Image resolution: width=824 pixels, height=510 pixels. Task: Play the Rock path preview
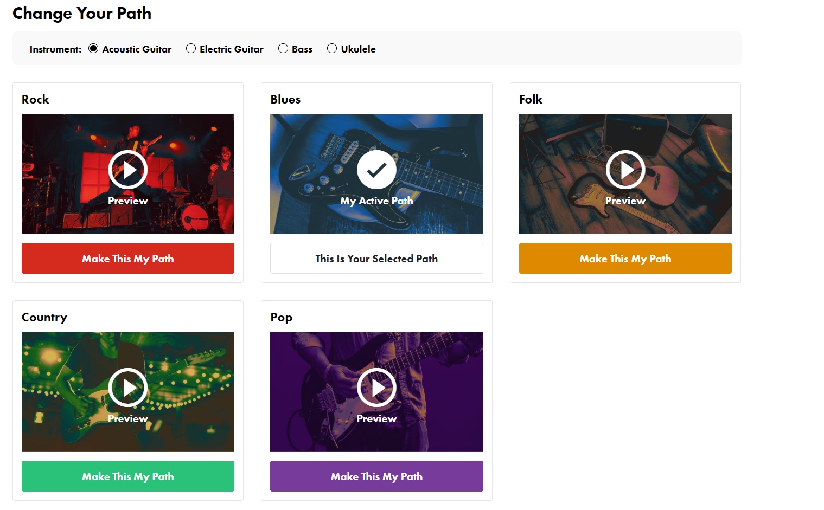click(127, 170)
